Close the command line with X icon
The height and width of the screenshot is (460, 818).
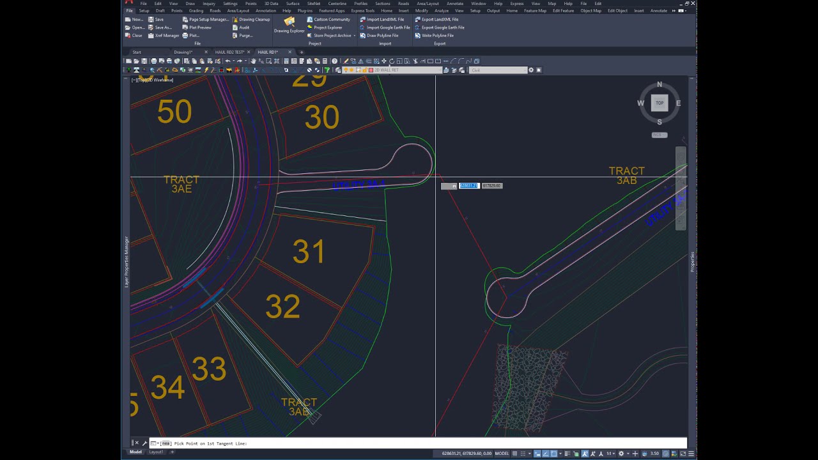pyautogui.click(x=136, y=443)
